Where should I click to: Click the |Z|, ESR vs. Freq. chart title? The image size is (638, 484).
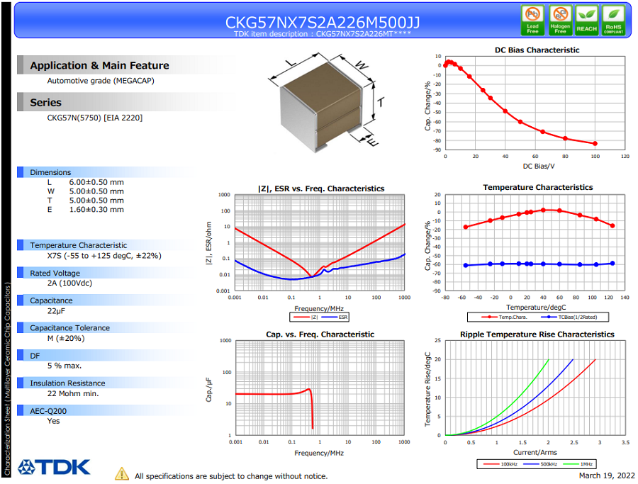(321, 188)
